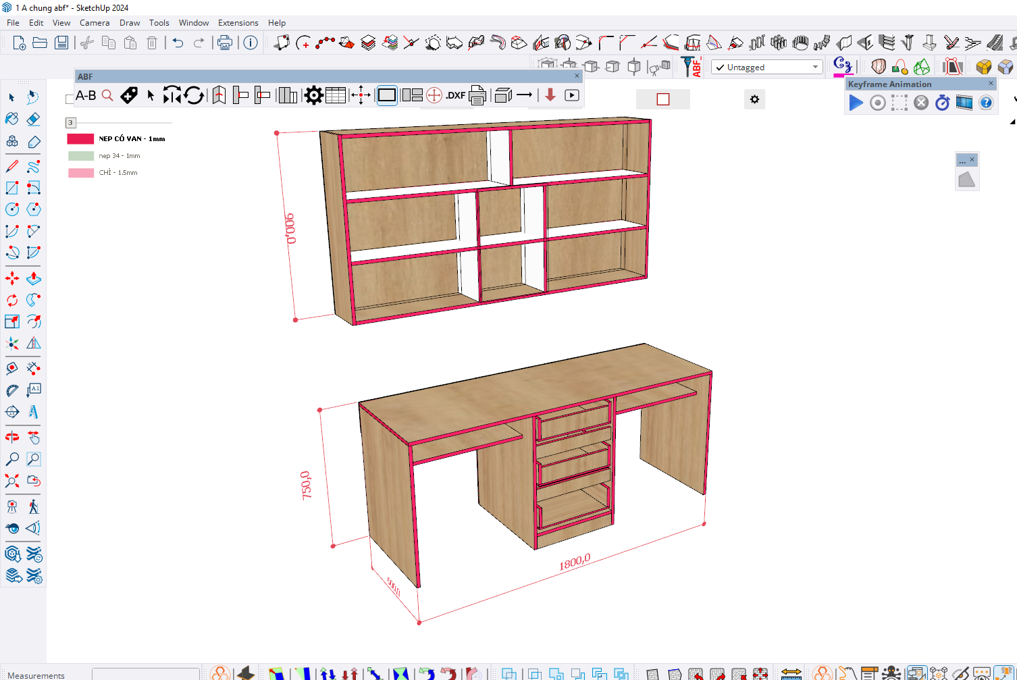Click the ABF settings gear icon
This screenshot has width=1017, height=680.
313,95
